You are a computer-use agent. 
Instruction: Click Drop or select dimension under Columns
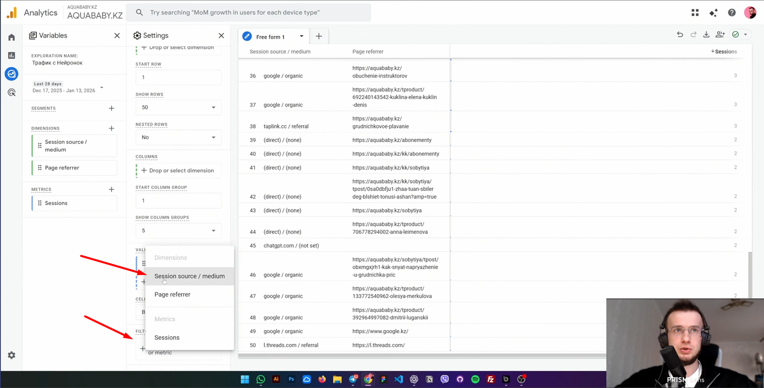[179, 170]
